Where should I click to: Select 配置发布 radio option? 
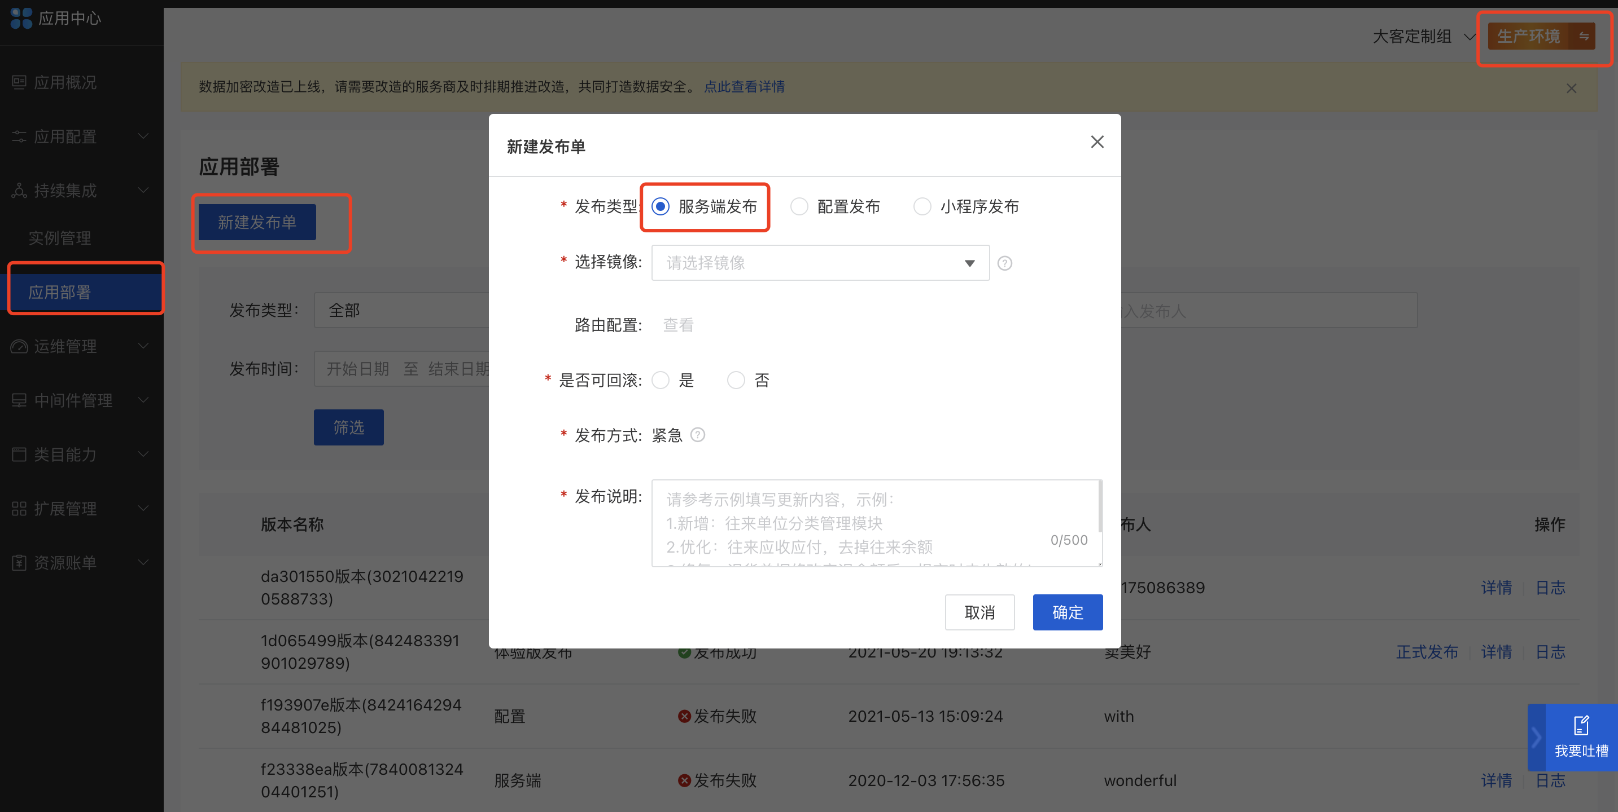click(799, 206)
